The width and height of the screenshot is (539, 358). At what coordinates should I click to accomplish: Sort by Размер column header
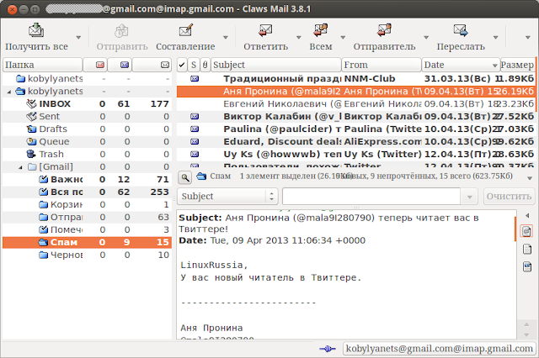517,65
